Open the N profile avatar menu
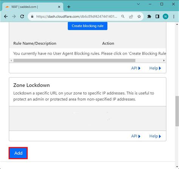179x169 pixels. 165,17
